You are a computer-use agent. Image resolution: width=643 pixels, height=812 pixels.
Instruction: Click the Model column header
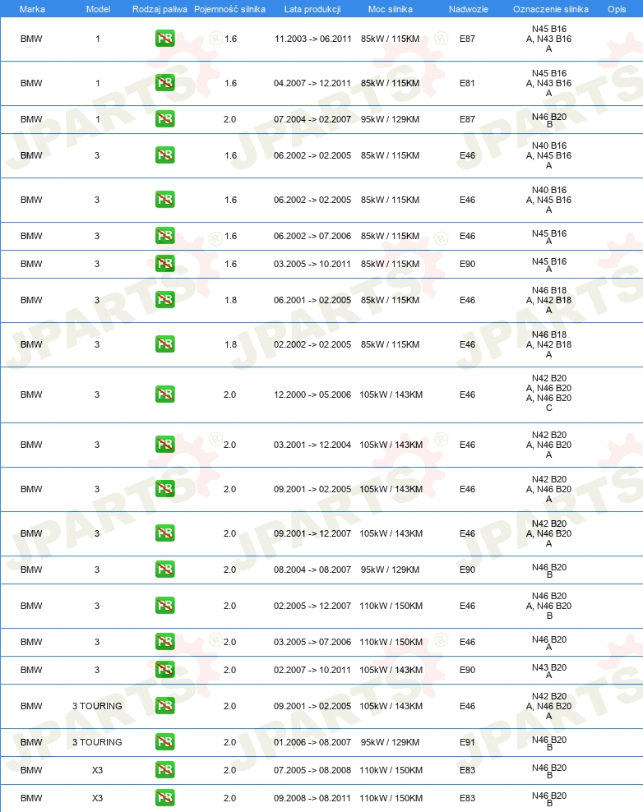98,9
